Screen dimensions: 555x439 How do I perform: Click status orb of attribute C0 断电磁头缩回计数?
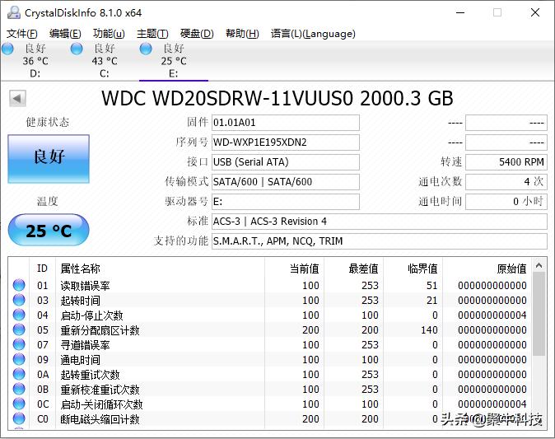click(x=19, y=418)
